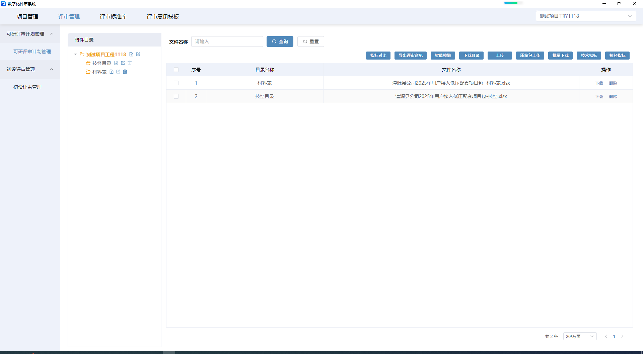
Task: Click 下载 link in 技经目录 row
Action: click(599, 97)
